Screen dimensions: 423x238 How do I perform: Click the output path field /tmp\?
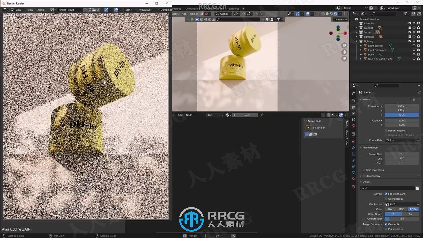387,188
